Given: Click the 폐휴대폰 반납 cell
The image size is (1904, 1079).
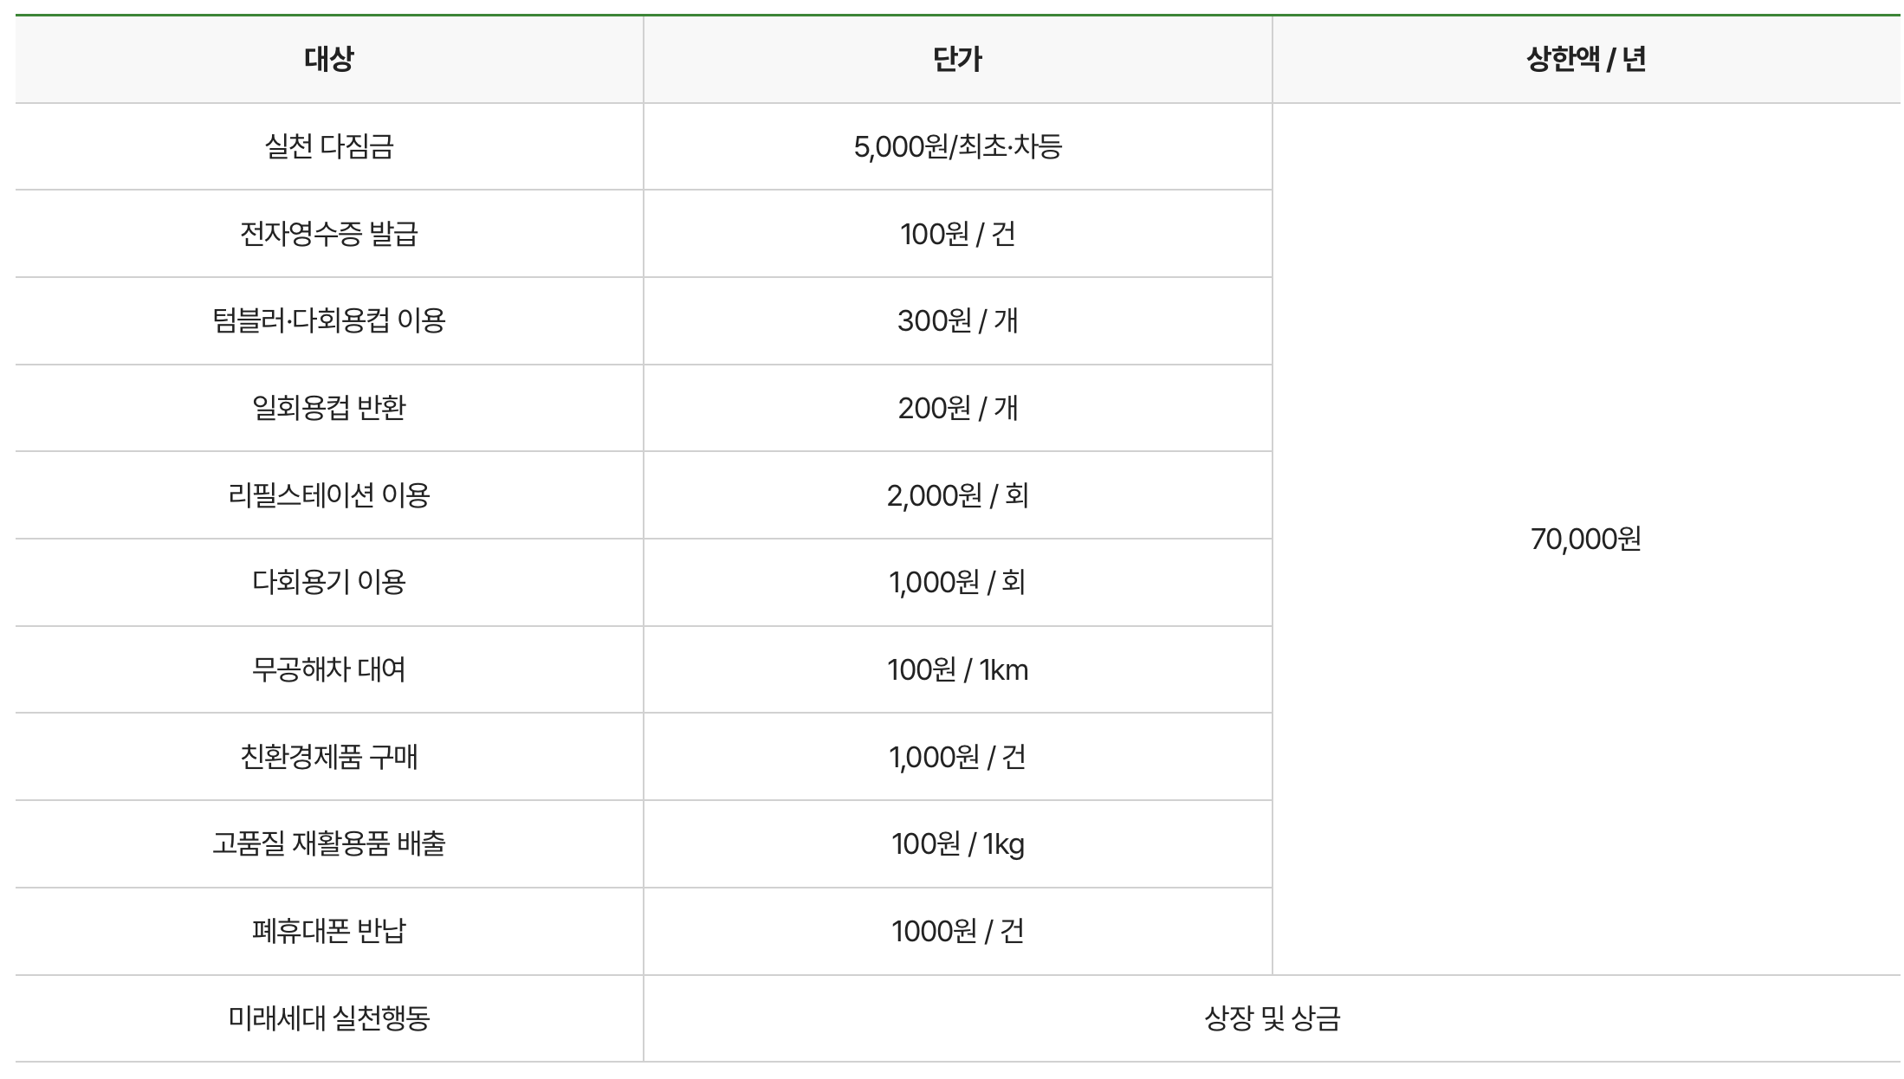Looking at the screenshot, I should pos(329,931).
